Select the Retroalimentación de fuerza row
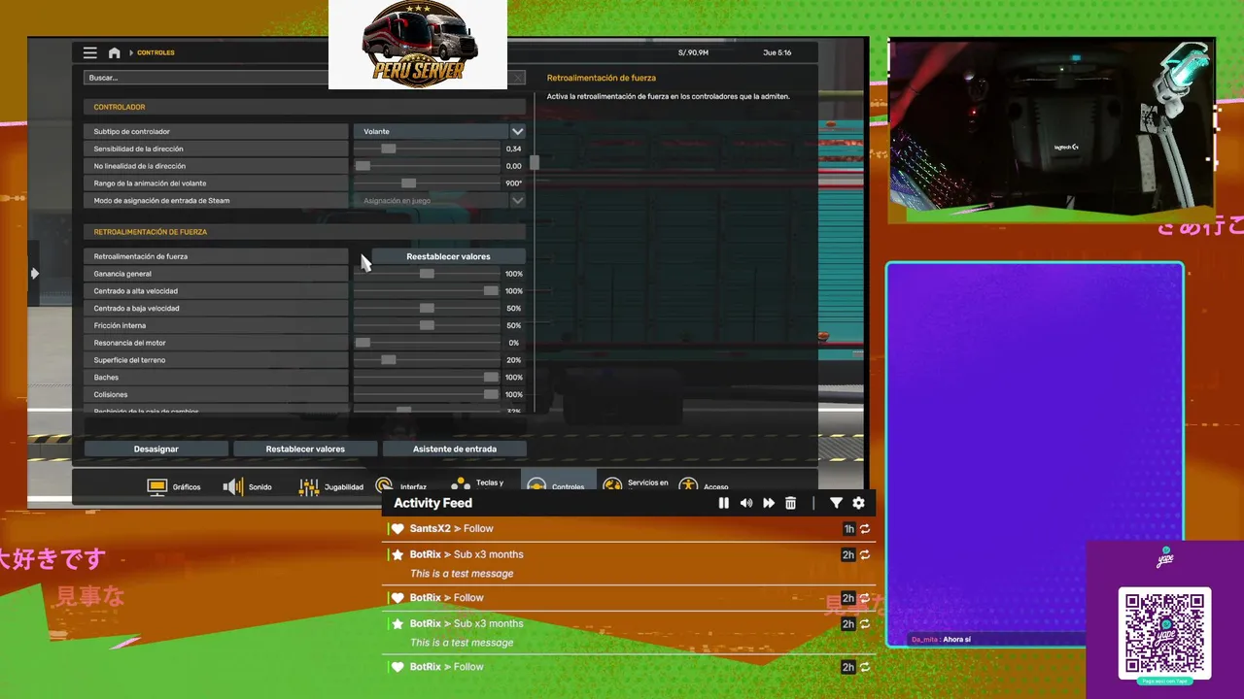The height and width of the screenshot is (699, 1244). point(216,256)
